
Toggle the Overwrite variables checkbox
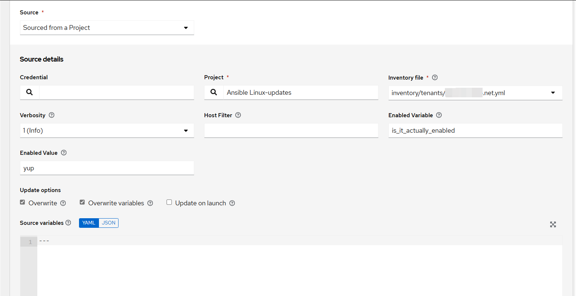(x=82, y=202)
